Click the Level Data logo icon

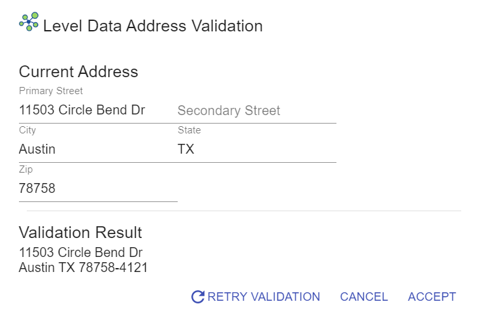(x=29, y=22)
